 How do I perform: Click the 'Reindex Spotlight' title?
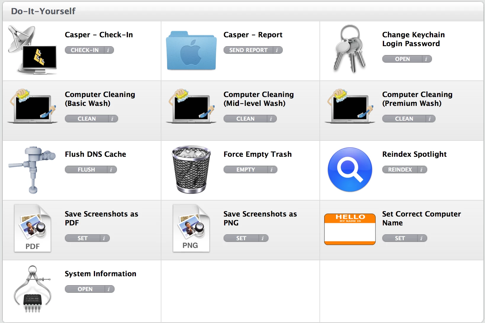coord(415,154)
